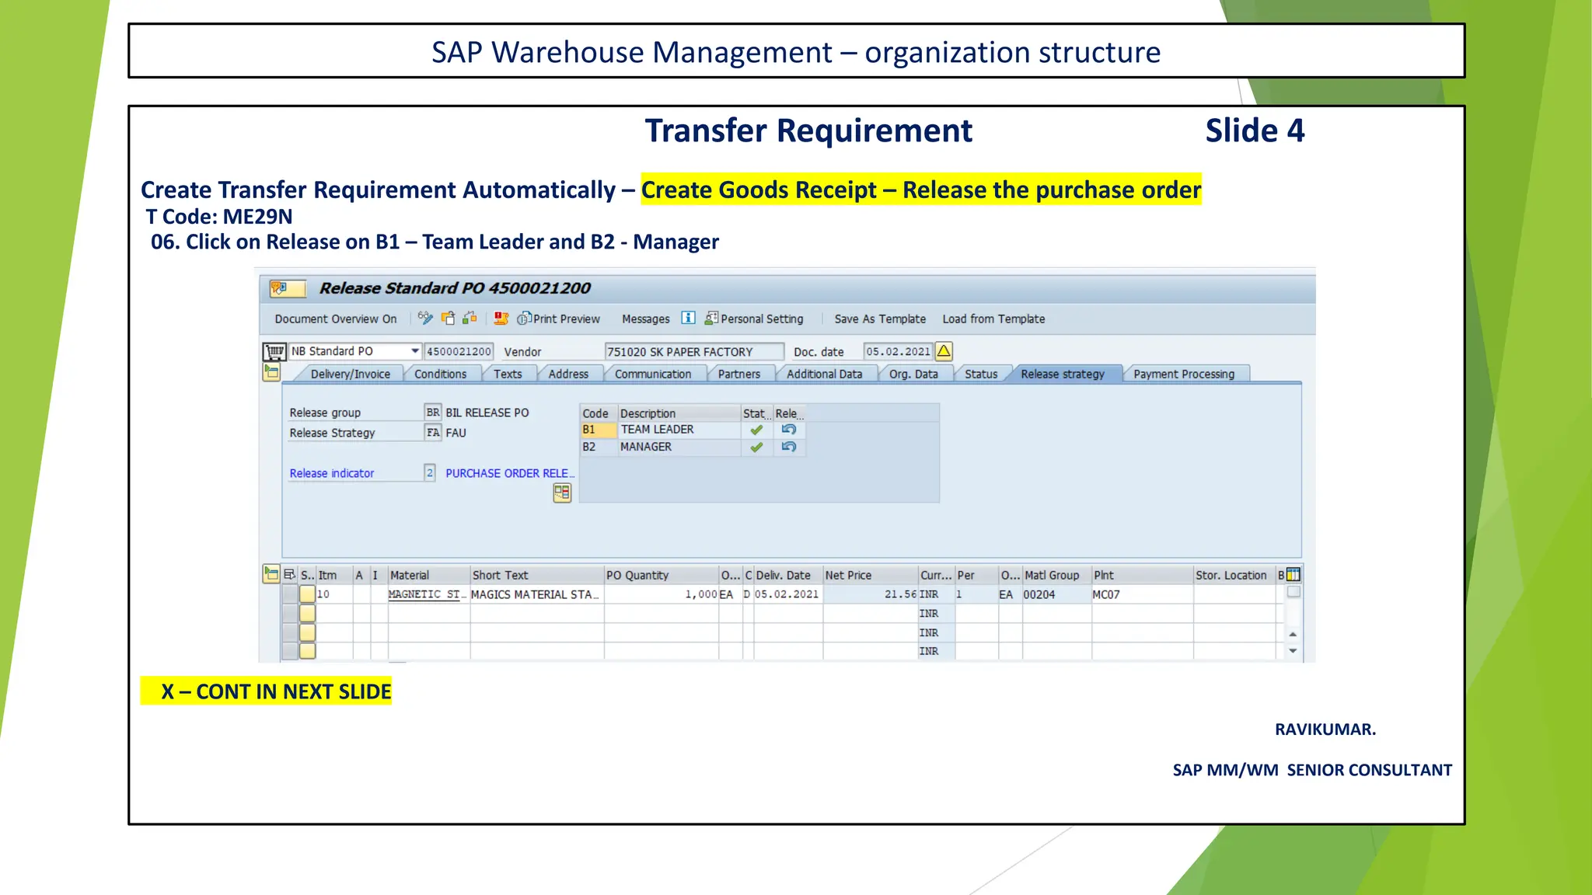Switch to the Address tab
This screenshot has height=895, width=1592.
pos(568,374)
